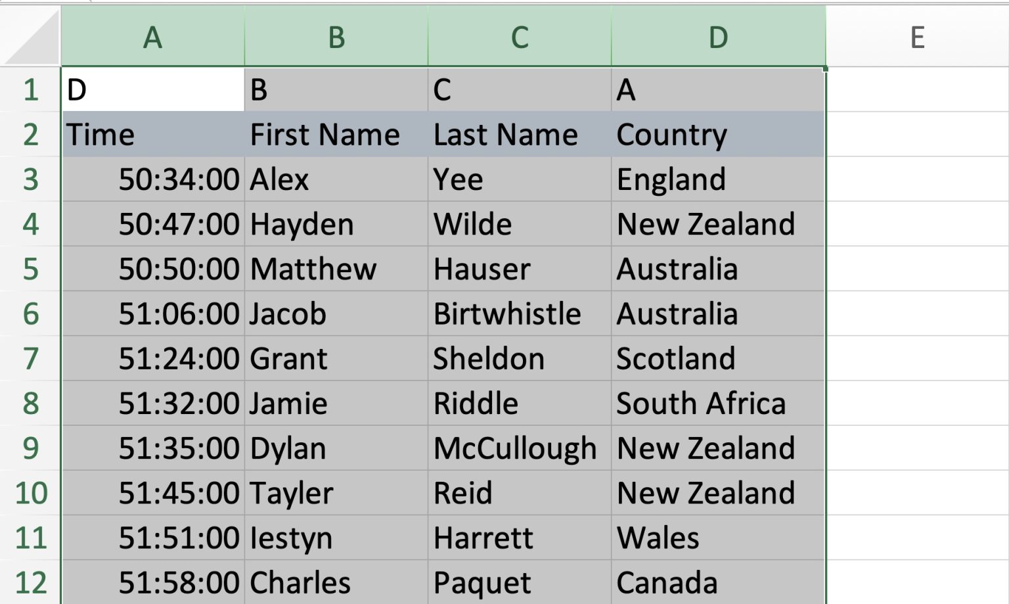Select column header C

coord(519,37)
